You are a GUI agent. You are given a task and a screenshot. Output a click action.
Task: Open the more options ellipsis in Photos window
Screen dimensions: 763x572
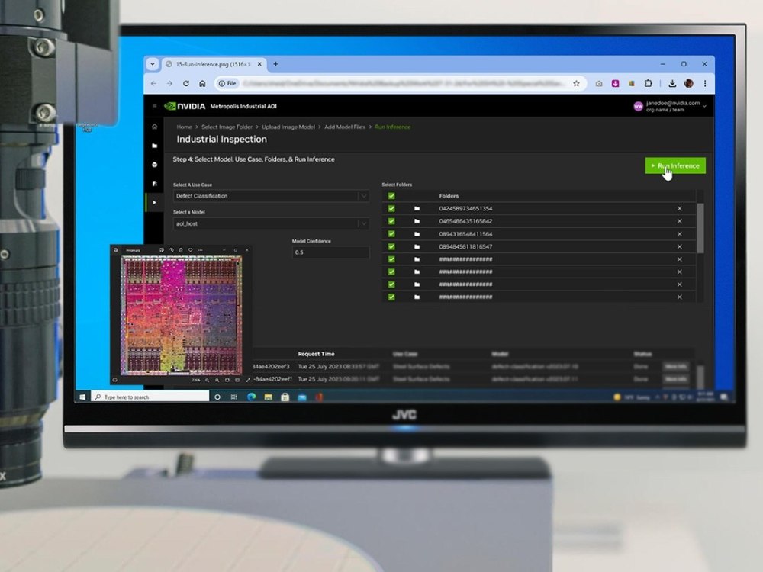click(201, 250)
